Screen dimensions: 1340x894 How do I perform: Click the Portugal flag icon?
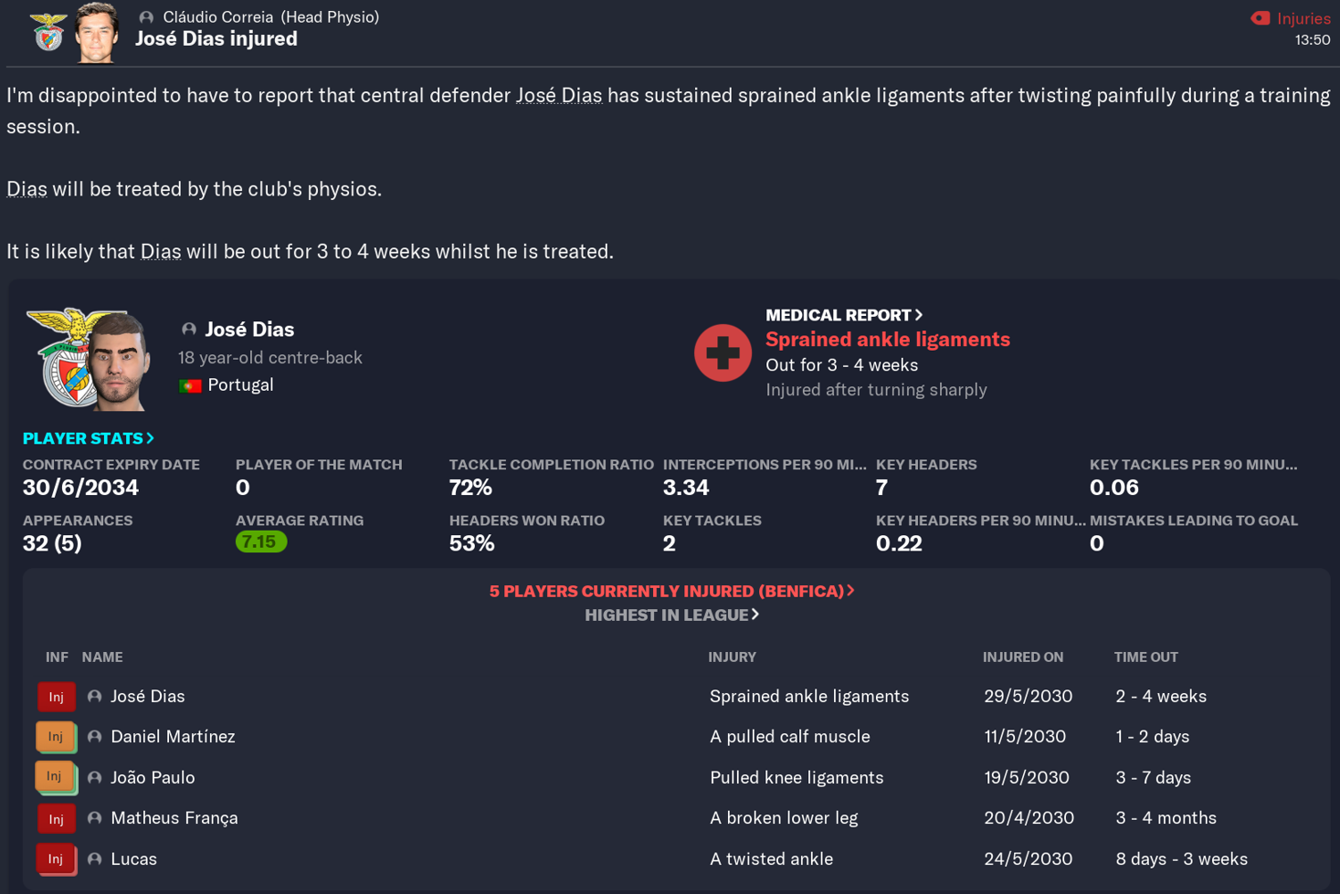click(190, 384)
